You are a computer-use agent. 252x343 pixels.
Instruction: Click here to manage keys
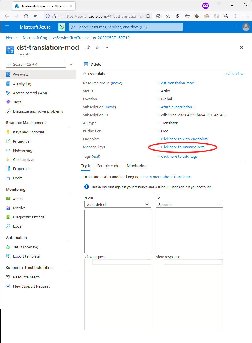click(x=183, y=147)
